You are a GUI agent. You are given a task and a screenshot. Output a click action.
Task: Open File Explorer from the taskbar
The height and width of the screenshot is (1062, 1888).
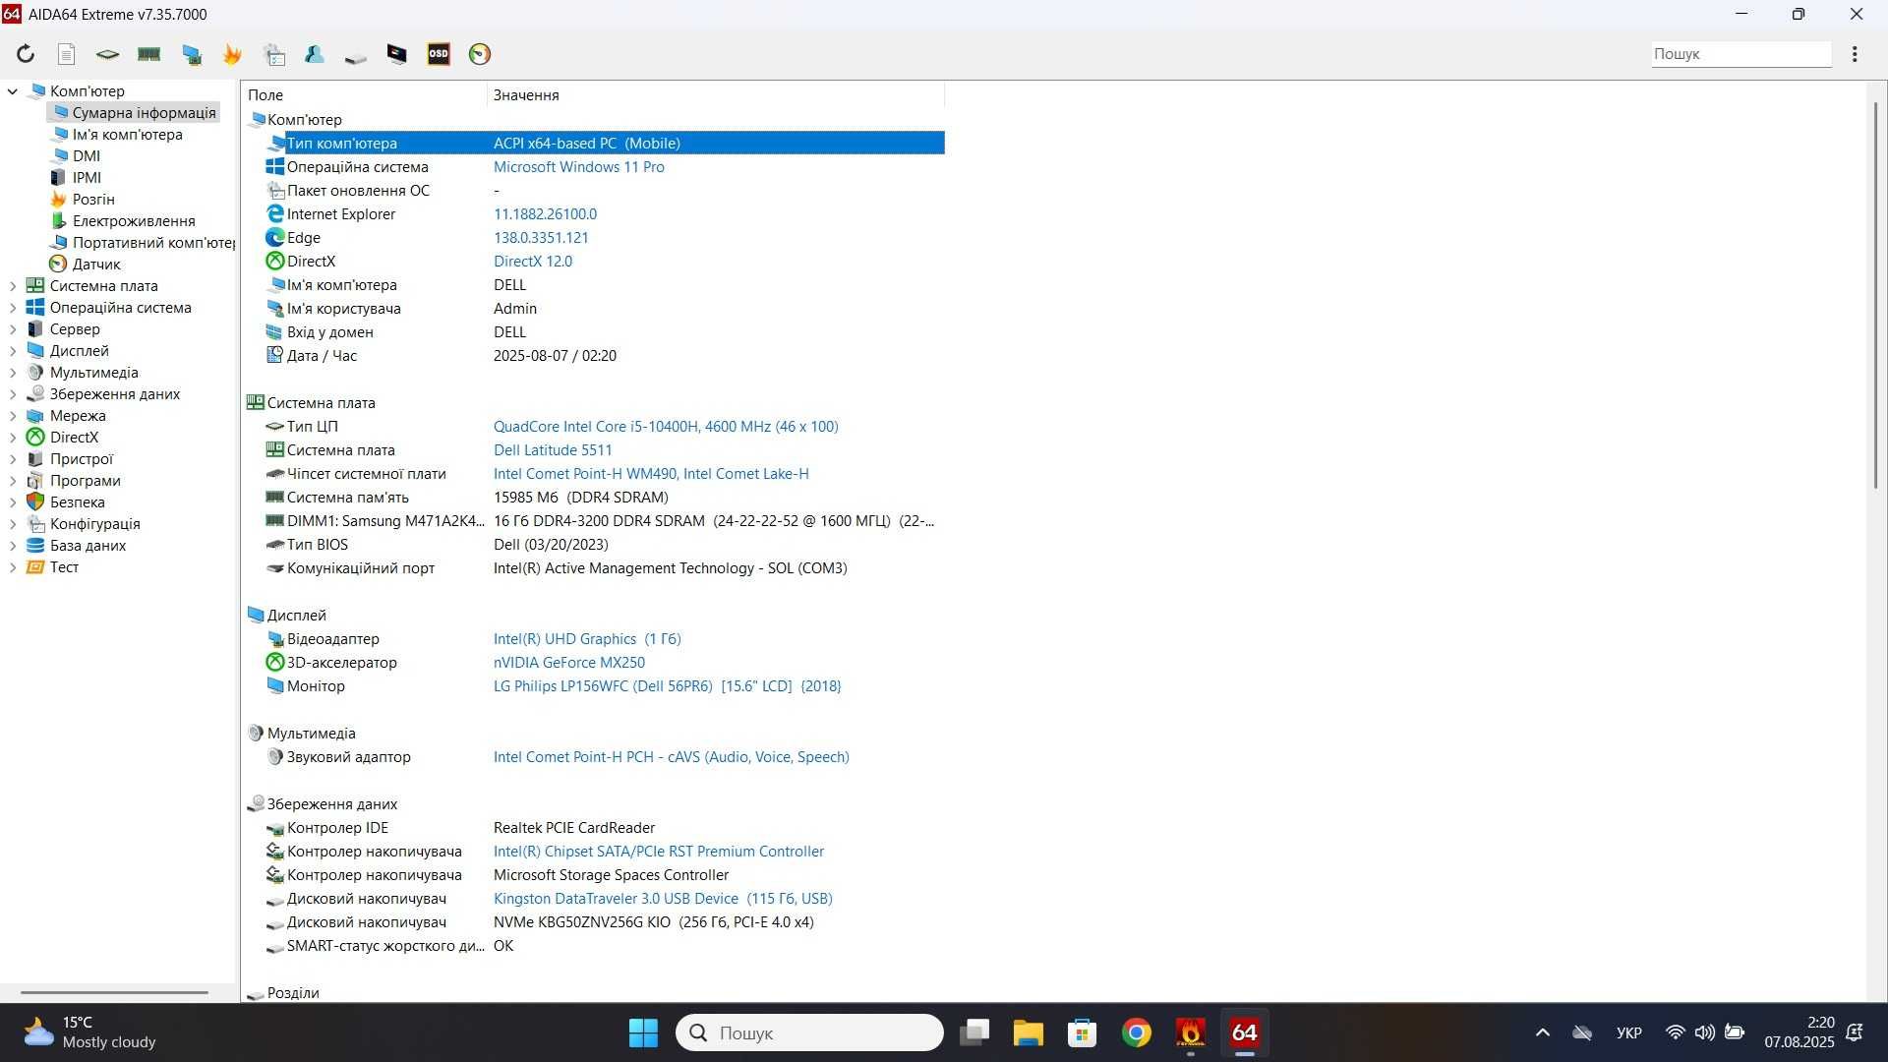(x=1028, y=1032)
